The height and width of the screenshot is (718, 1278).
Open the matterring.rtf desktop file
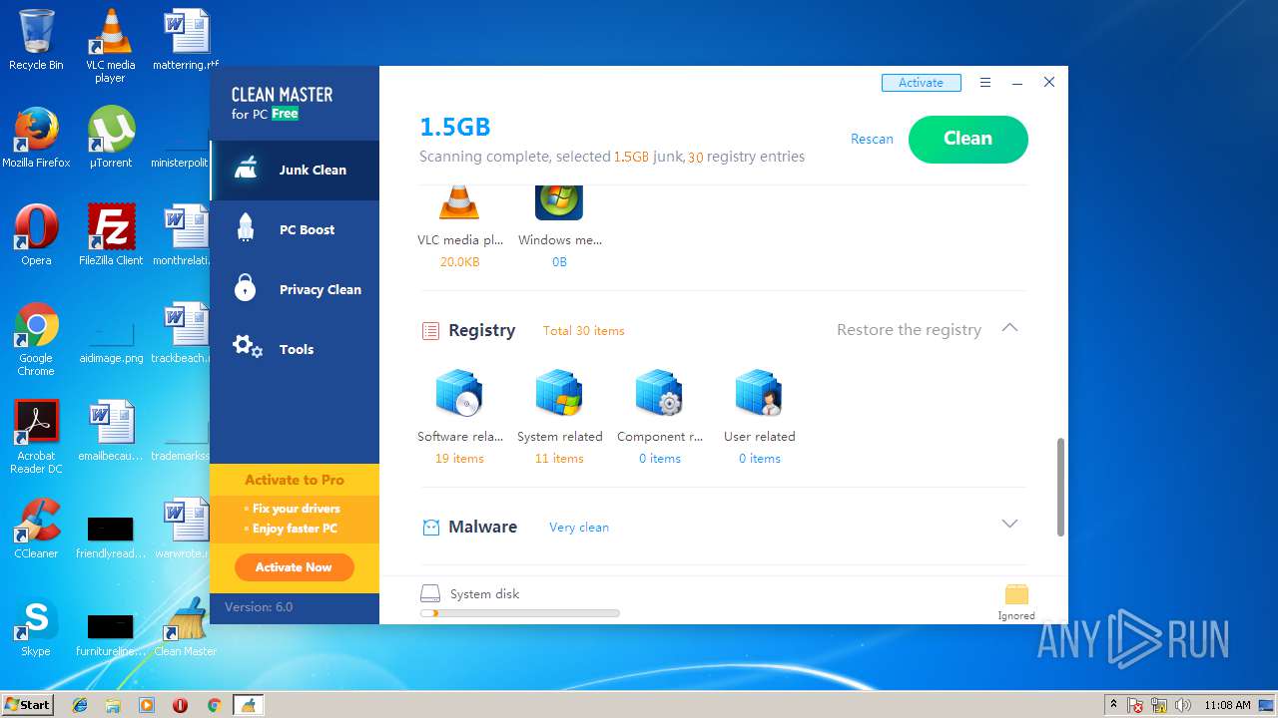pos(186,40)
